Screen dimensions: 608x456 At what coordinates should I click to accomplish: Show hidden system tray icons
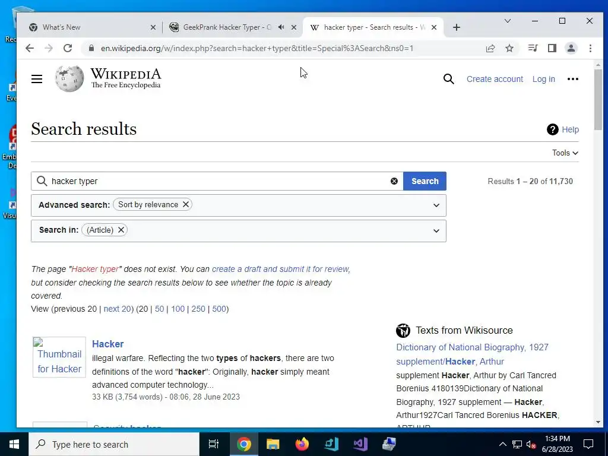pos(502,444)
